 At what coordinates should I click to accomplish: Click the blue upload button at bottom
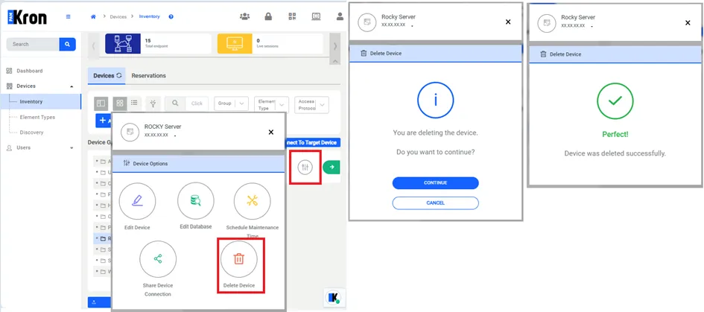click(x=99, y=302)
